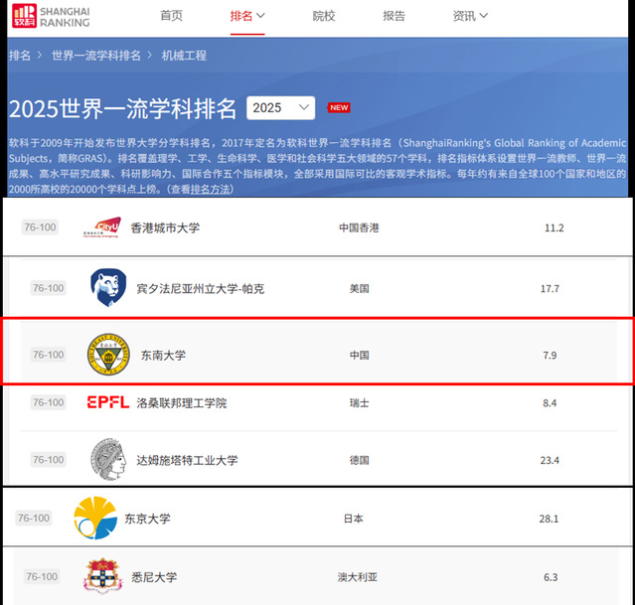Click the Penn State lion logo
The image size is (635, 605).
(x=108, y=288)
